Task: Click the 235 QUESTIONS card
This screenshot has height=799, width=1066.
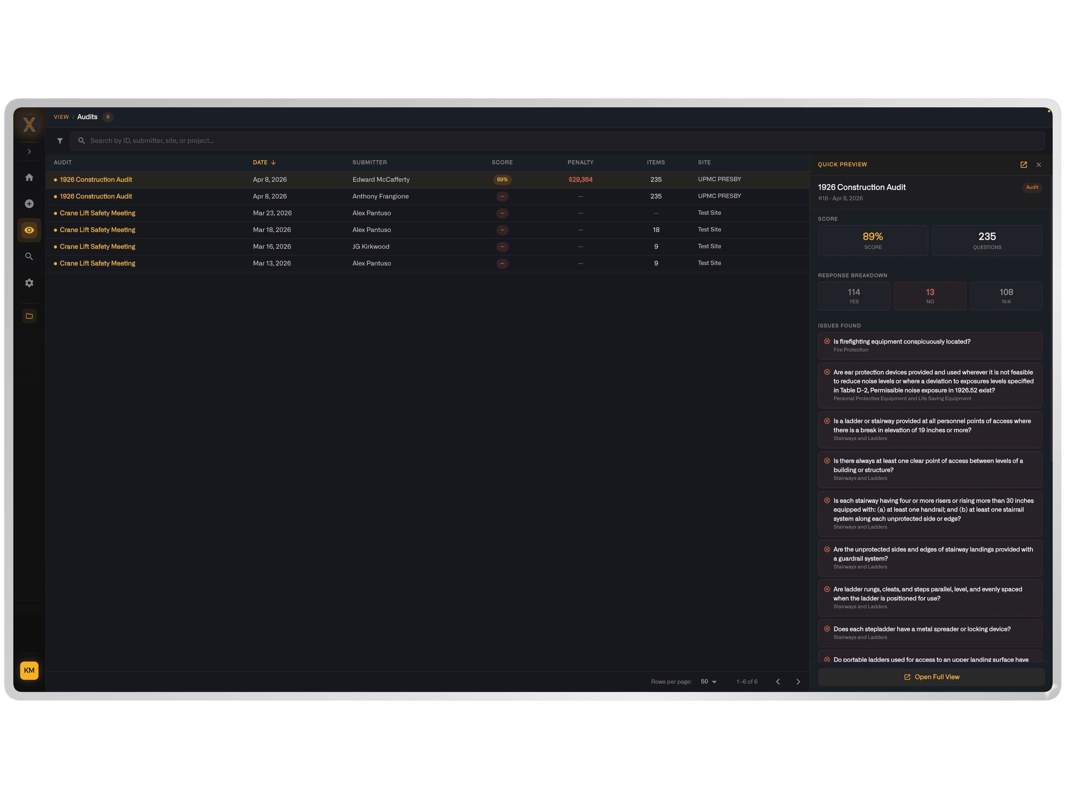Action: 987,241
